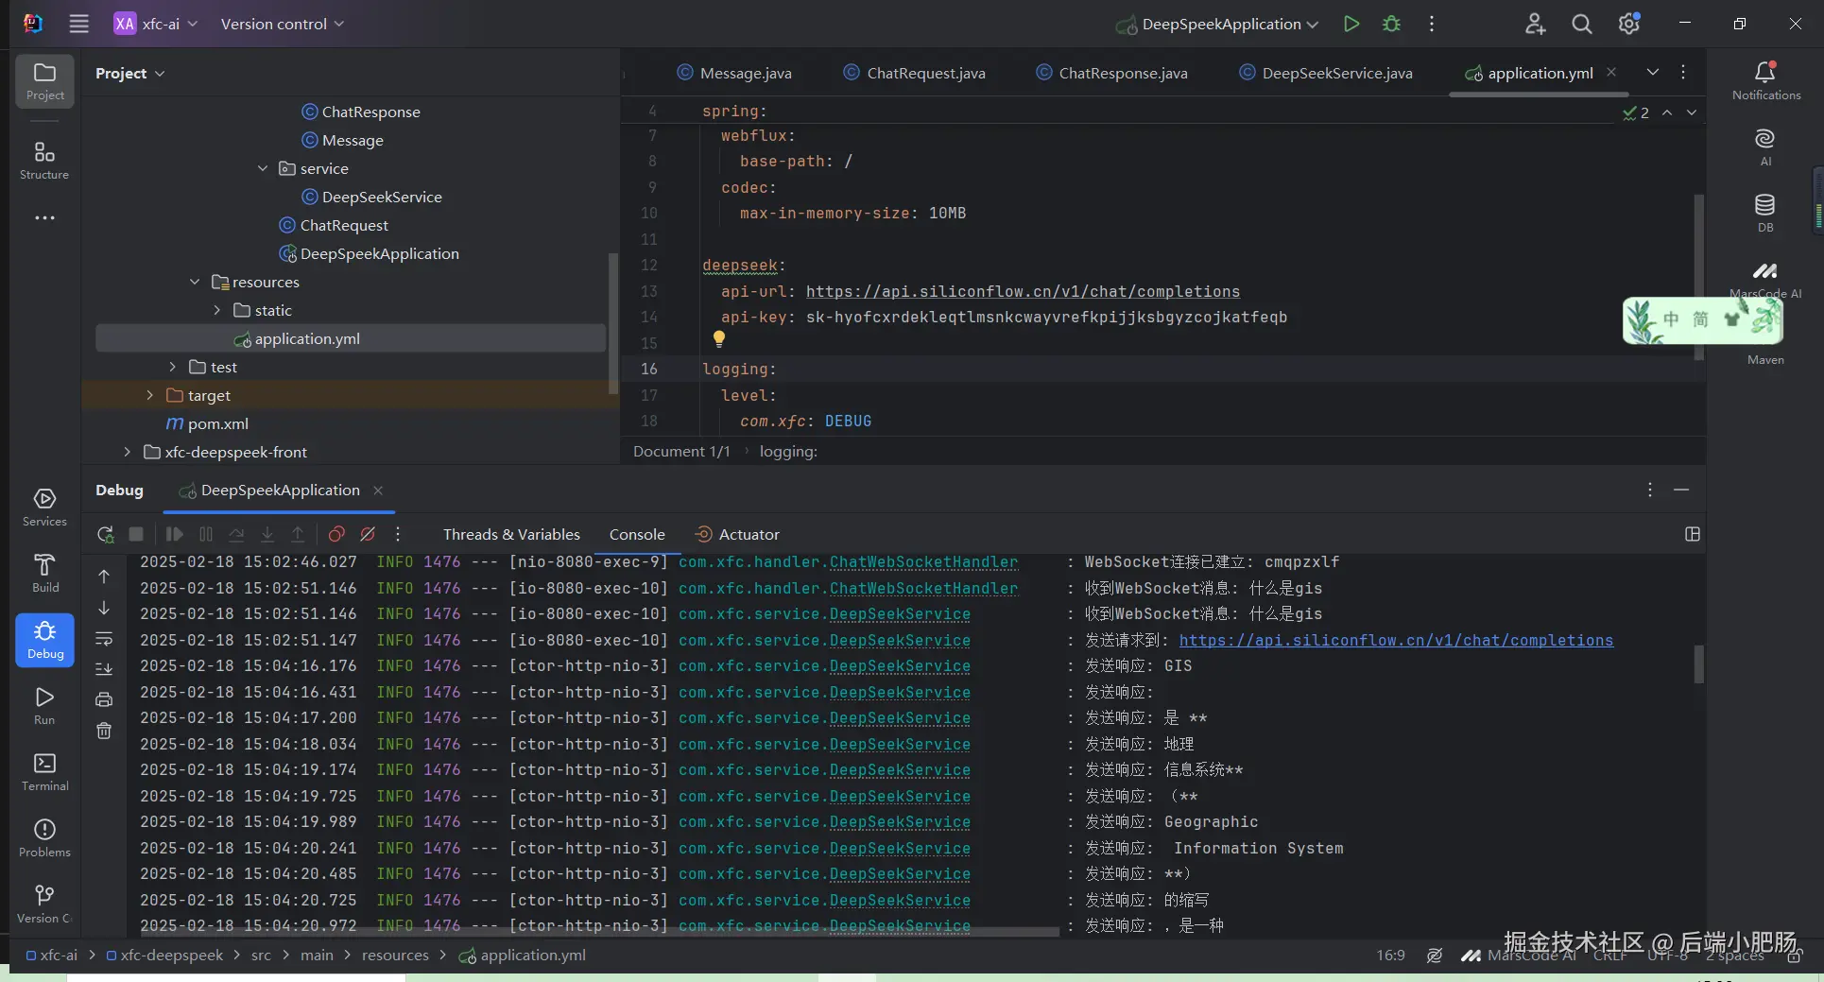
Task: Click the siliconflow API URL in the console
Action: 1395,641
